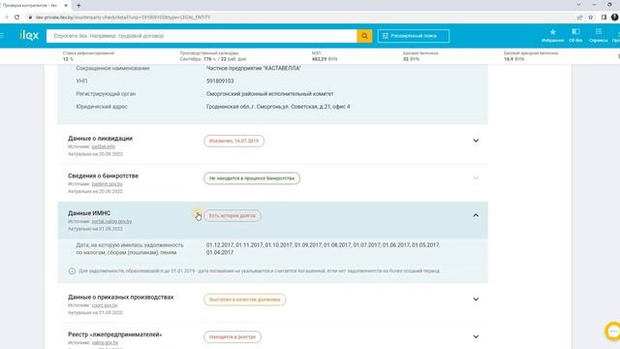The width and height of the screenshot is (620, 349).
Task: Share this page from the address bar
Action: click(x=579, y=17)
